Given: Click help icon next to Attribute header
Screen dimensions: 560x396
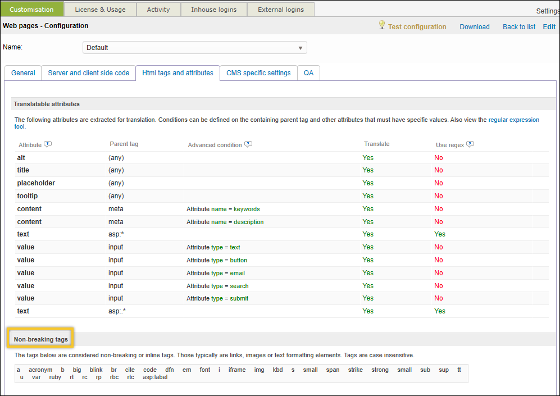Looking at the screenshot, I should coord(48,144).
